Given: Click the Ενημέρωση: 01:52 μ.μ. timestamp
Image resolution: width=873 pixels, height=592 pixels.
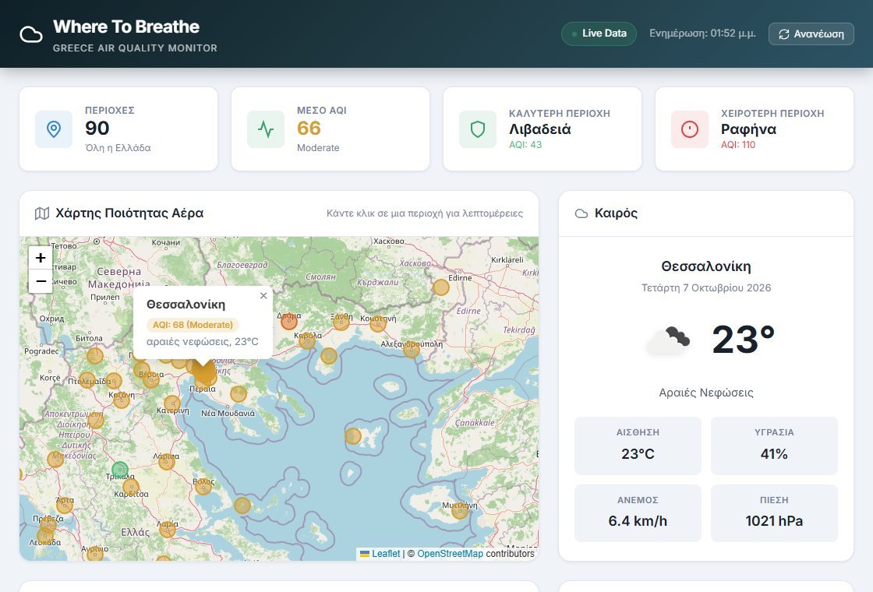Looking at the screenshot, I should [x=702, y=33].
